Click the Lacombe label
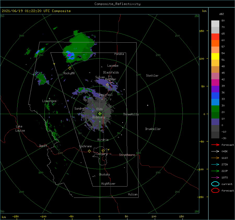The image size is (235, 220). 113,66
